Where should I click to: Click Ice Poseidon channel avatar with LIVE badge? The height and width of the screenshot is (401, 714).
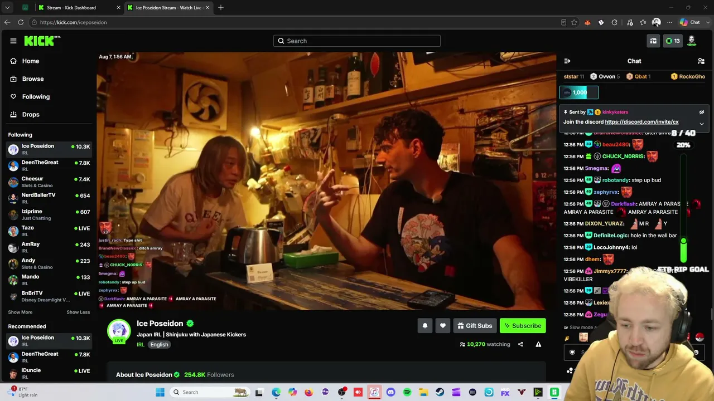(118, 331)
